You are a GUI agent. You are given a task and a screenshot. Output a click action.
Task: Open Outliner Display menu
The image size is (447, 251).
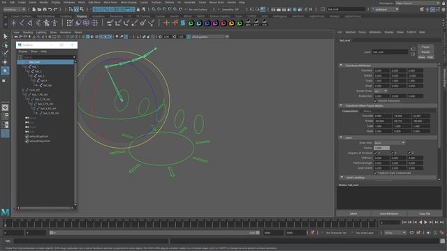tap(23, 52)
